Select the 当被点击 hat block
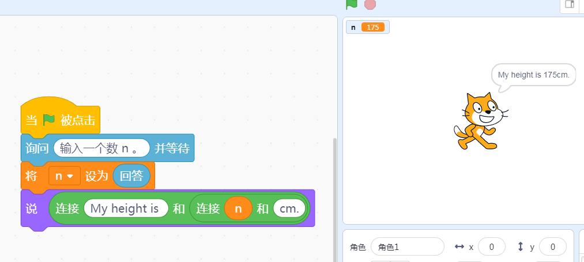The image size is (584, 262). click(61, 116)
